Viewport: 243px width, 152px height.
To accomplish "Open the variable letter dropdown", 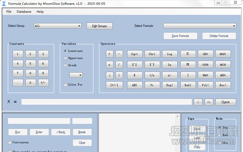I will coord(76,75).
